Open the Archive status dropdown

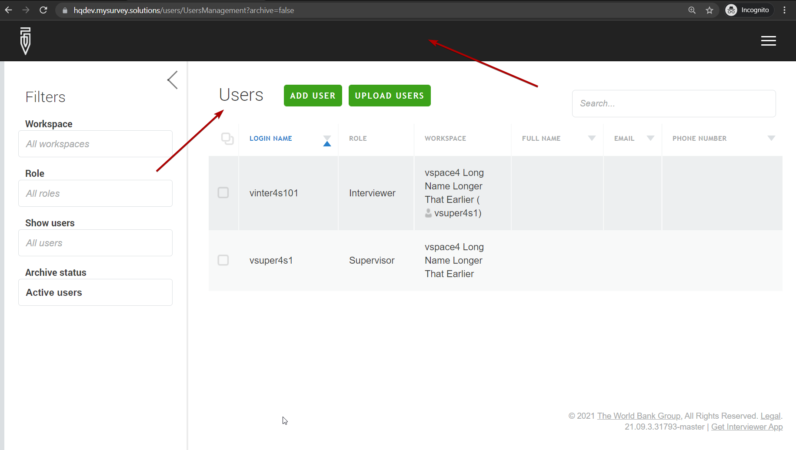pyautogui.click(x=95, y=292)
